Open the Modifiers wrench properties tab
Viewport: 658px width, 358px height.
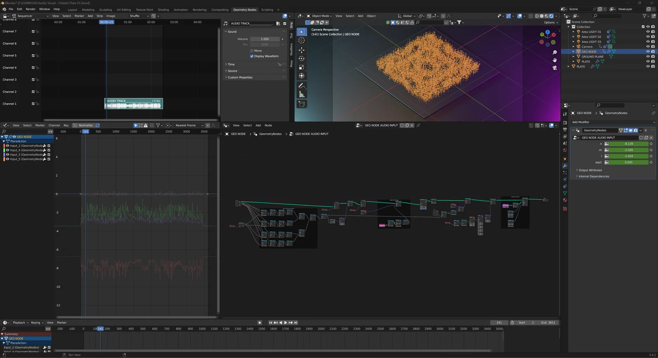(565, 166)
